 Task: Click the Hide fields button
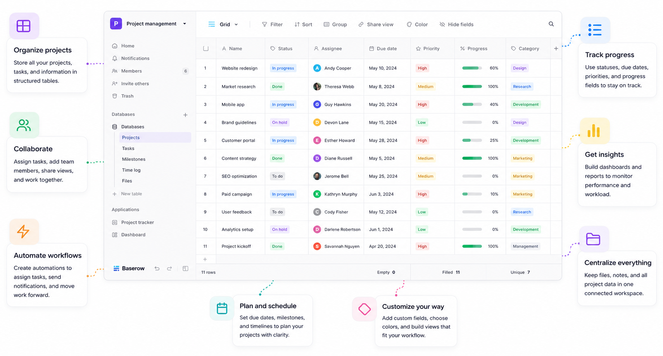pyautogui.click(x=456, y=24)
